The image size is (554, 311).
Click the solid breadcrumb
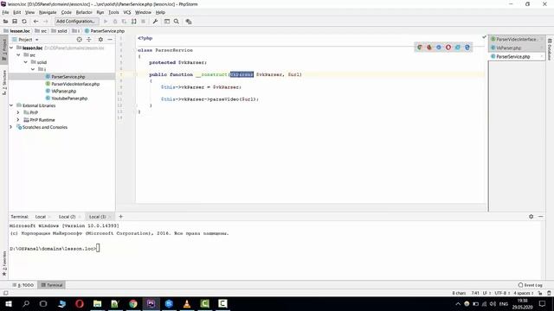point(59,31)
